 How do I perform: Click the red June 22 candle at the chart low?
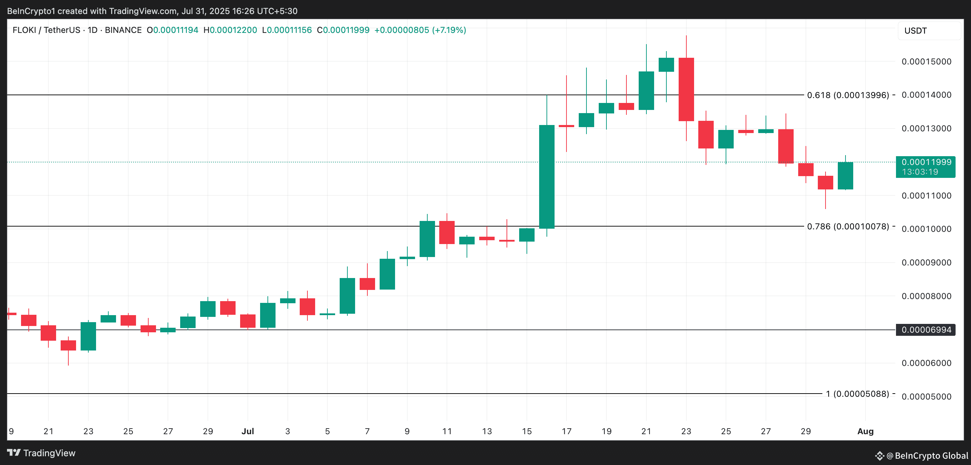tap(68, 345)
